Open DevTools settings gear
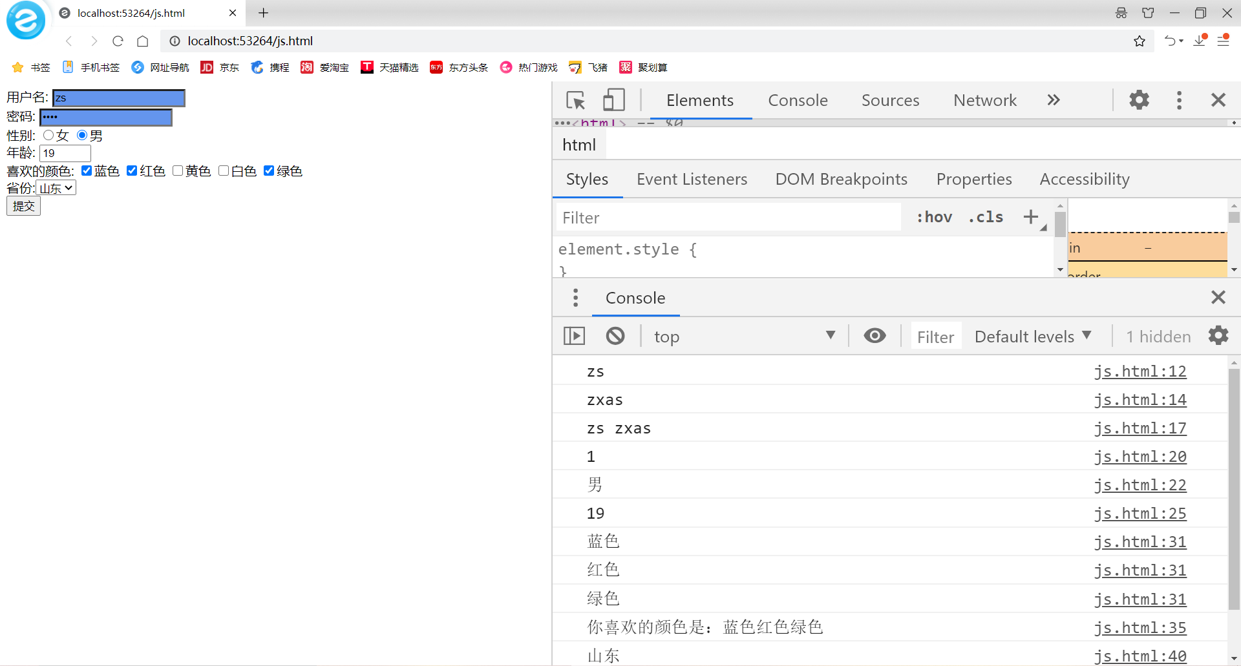Screen dimensions: 1241x666 (x=1139, y=99)
